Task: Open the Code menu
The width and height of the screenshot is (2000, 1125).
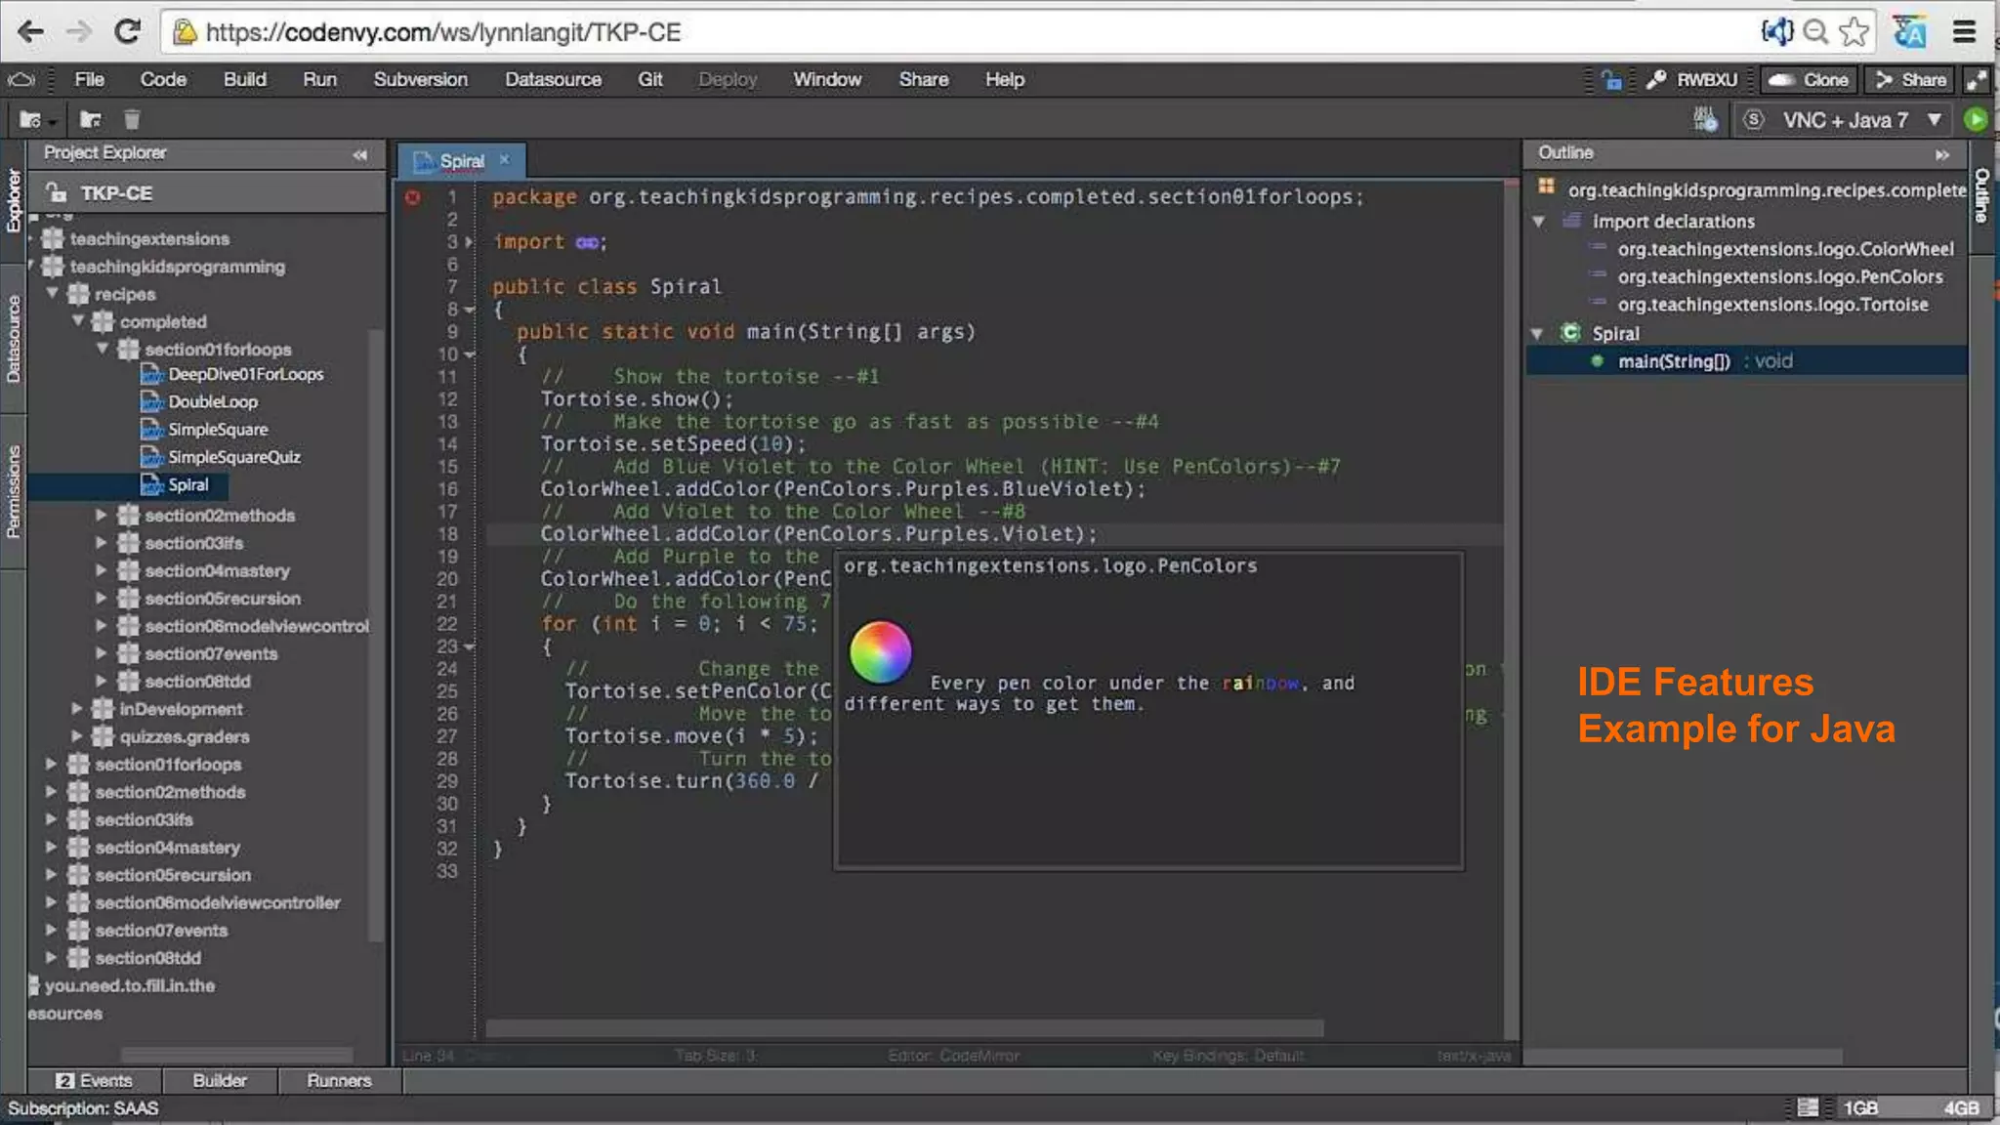Action: pos(163,80)
